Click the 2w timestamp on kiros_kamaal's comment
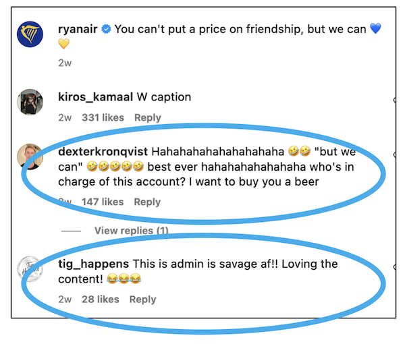Image resolution: width=405 pixels, height=344 pixels. pyautogui.click(x=65, y=117)
